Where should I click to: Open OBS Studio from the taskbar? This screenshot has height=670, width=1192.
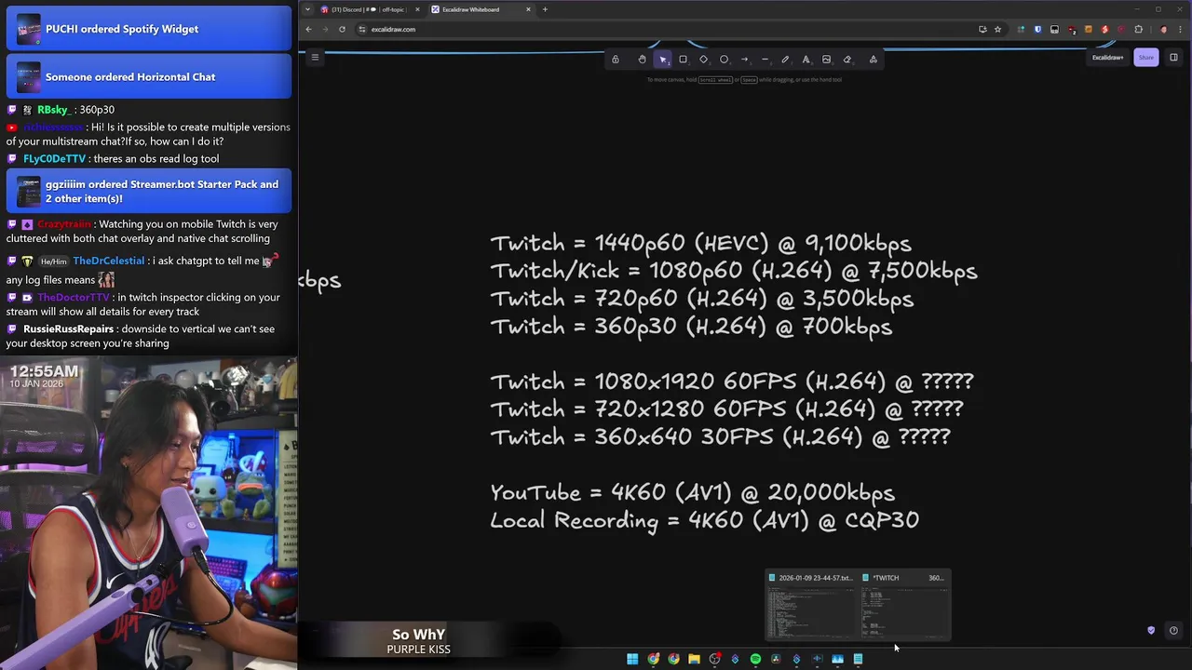click(x=714, y=659)
